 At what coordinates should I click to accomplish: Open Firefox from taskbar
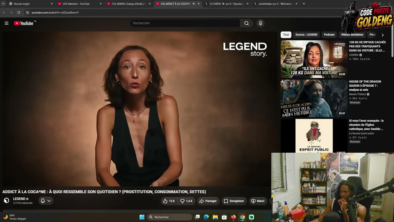point(233,217)
